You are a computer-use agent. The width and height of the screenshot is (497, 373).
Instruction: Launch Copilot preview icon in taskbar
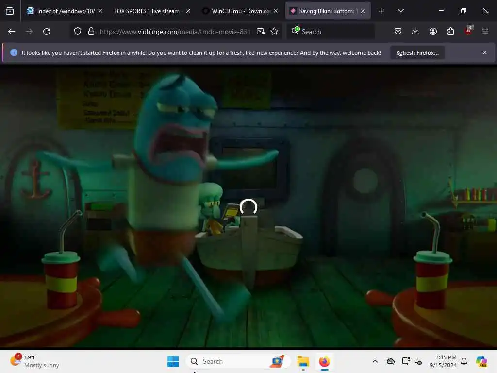(481, 361)
